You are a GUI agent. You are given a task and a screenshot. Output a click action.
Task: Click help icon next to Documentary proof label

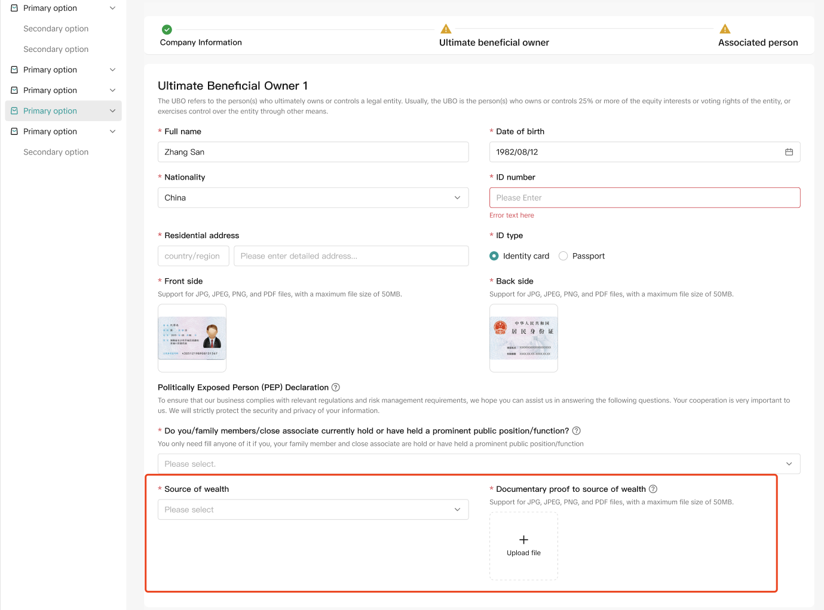click(x=653, y=489)
